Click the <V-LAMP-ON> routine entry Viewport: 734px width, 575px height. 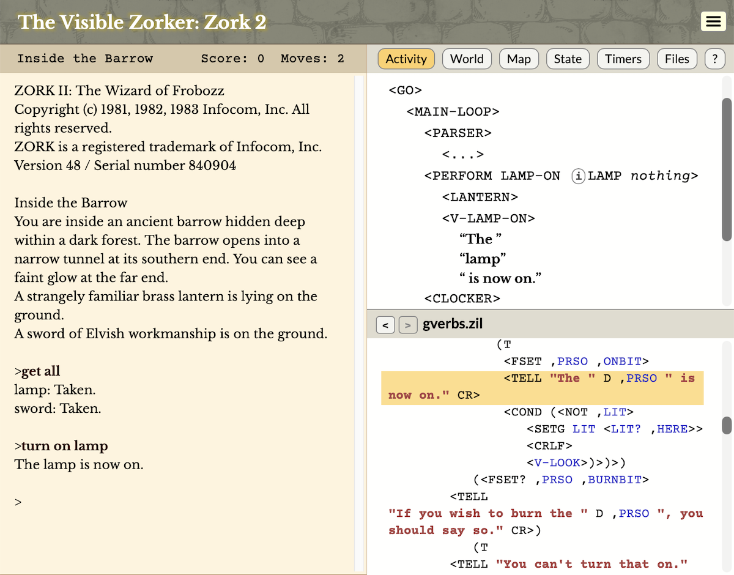tap(488, 218)
